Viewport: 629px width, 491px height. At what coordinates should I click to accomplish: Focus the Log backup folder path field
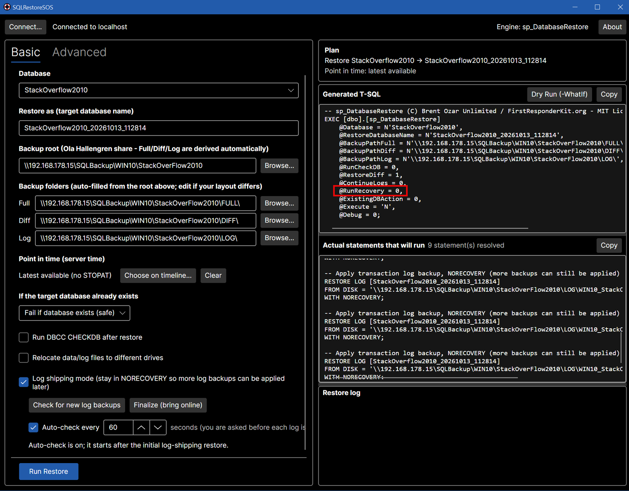[x=145, y=238]
